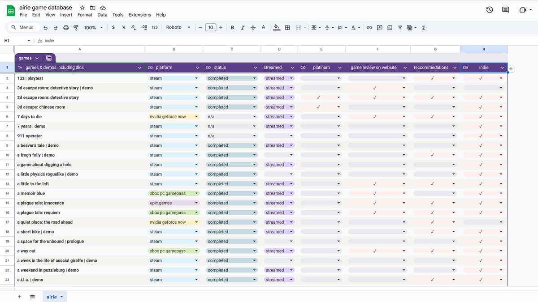
Task: Click the Google Sheets home logo
Action: click(11, 11)
